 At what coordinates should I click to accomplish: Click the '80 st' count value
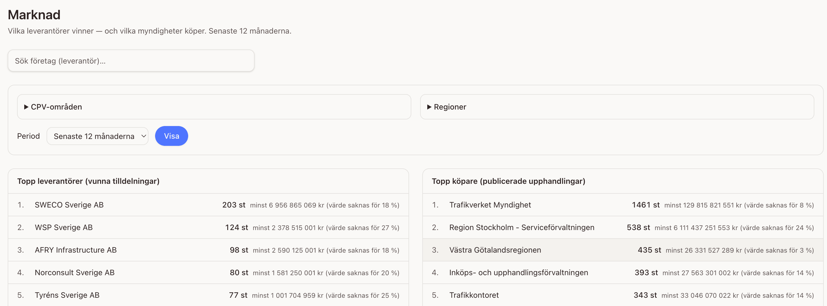(x=239, y=272)
